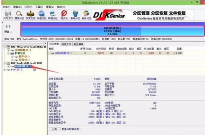Click the 文件系统 column header
Viewport: 205px width, 135px height.
click(101, 49)
